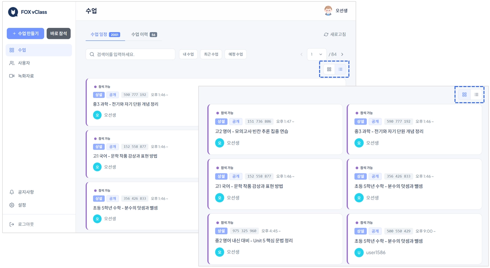Click the 수업 만들기 button
The height and width of the screenshot is (268, 490).
click(x=25, y=33)
